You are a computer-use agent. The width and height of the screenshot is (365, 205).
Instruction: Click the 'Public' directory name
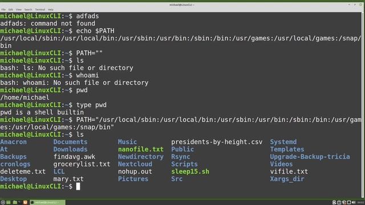(182, 149)
